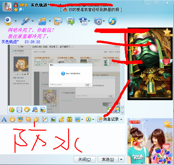Click the magnifier icon beside the star

point(21,10)
